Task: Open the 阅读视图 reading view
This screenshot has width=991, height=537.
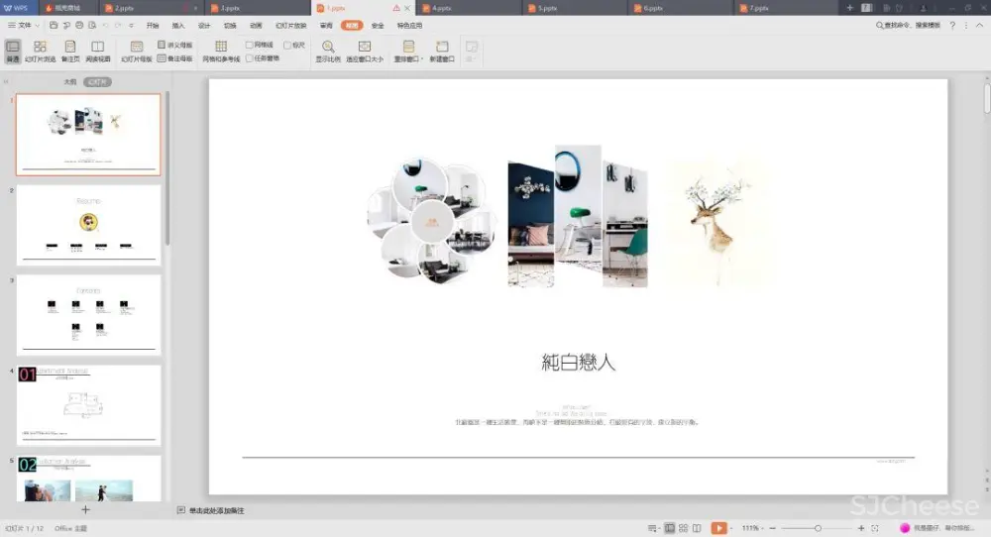Action: coord(98,51)
